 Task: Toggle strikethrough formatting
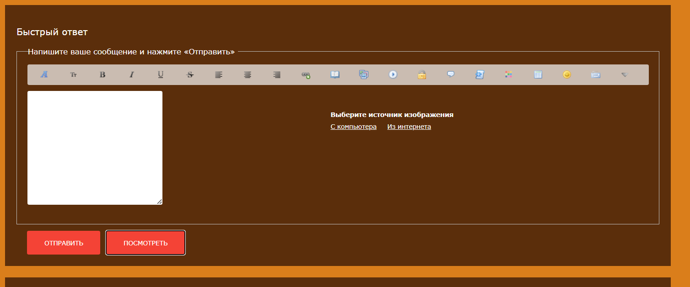[190, 74]
